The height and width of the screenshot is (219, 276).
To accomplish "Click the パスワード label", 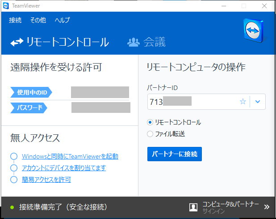I will (x=29, y=107).
